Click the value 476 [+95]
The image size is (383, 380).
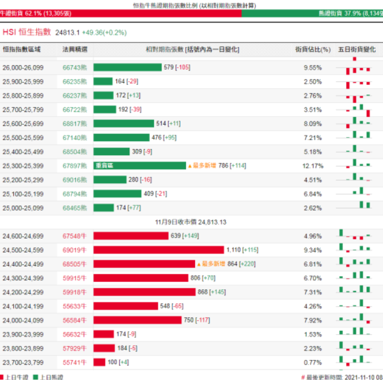coord(164,137)
